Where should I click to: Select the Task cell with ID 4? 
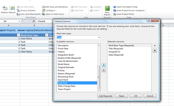[x=34, y=45]
